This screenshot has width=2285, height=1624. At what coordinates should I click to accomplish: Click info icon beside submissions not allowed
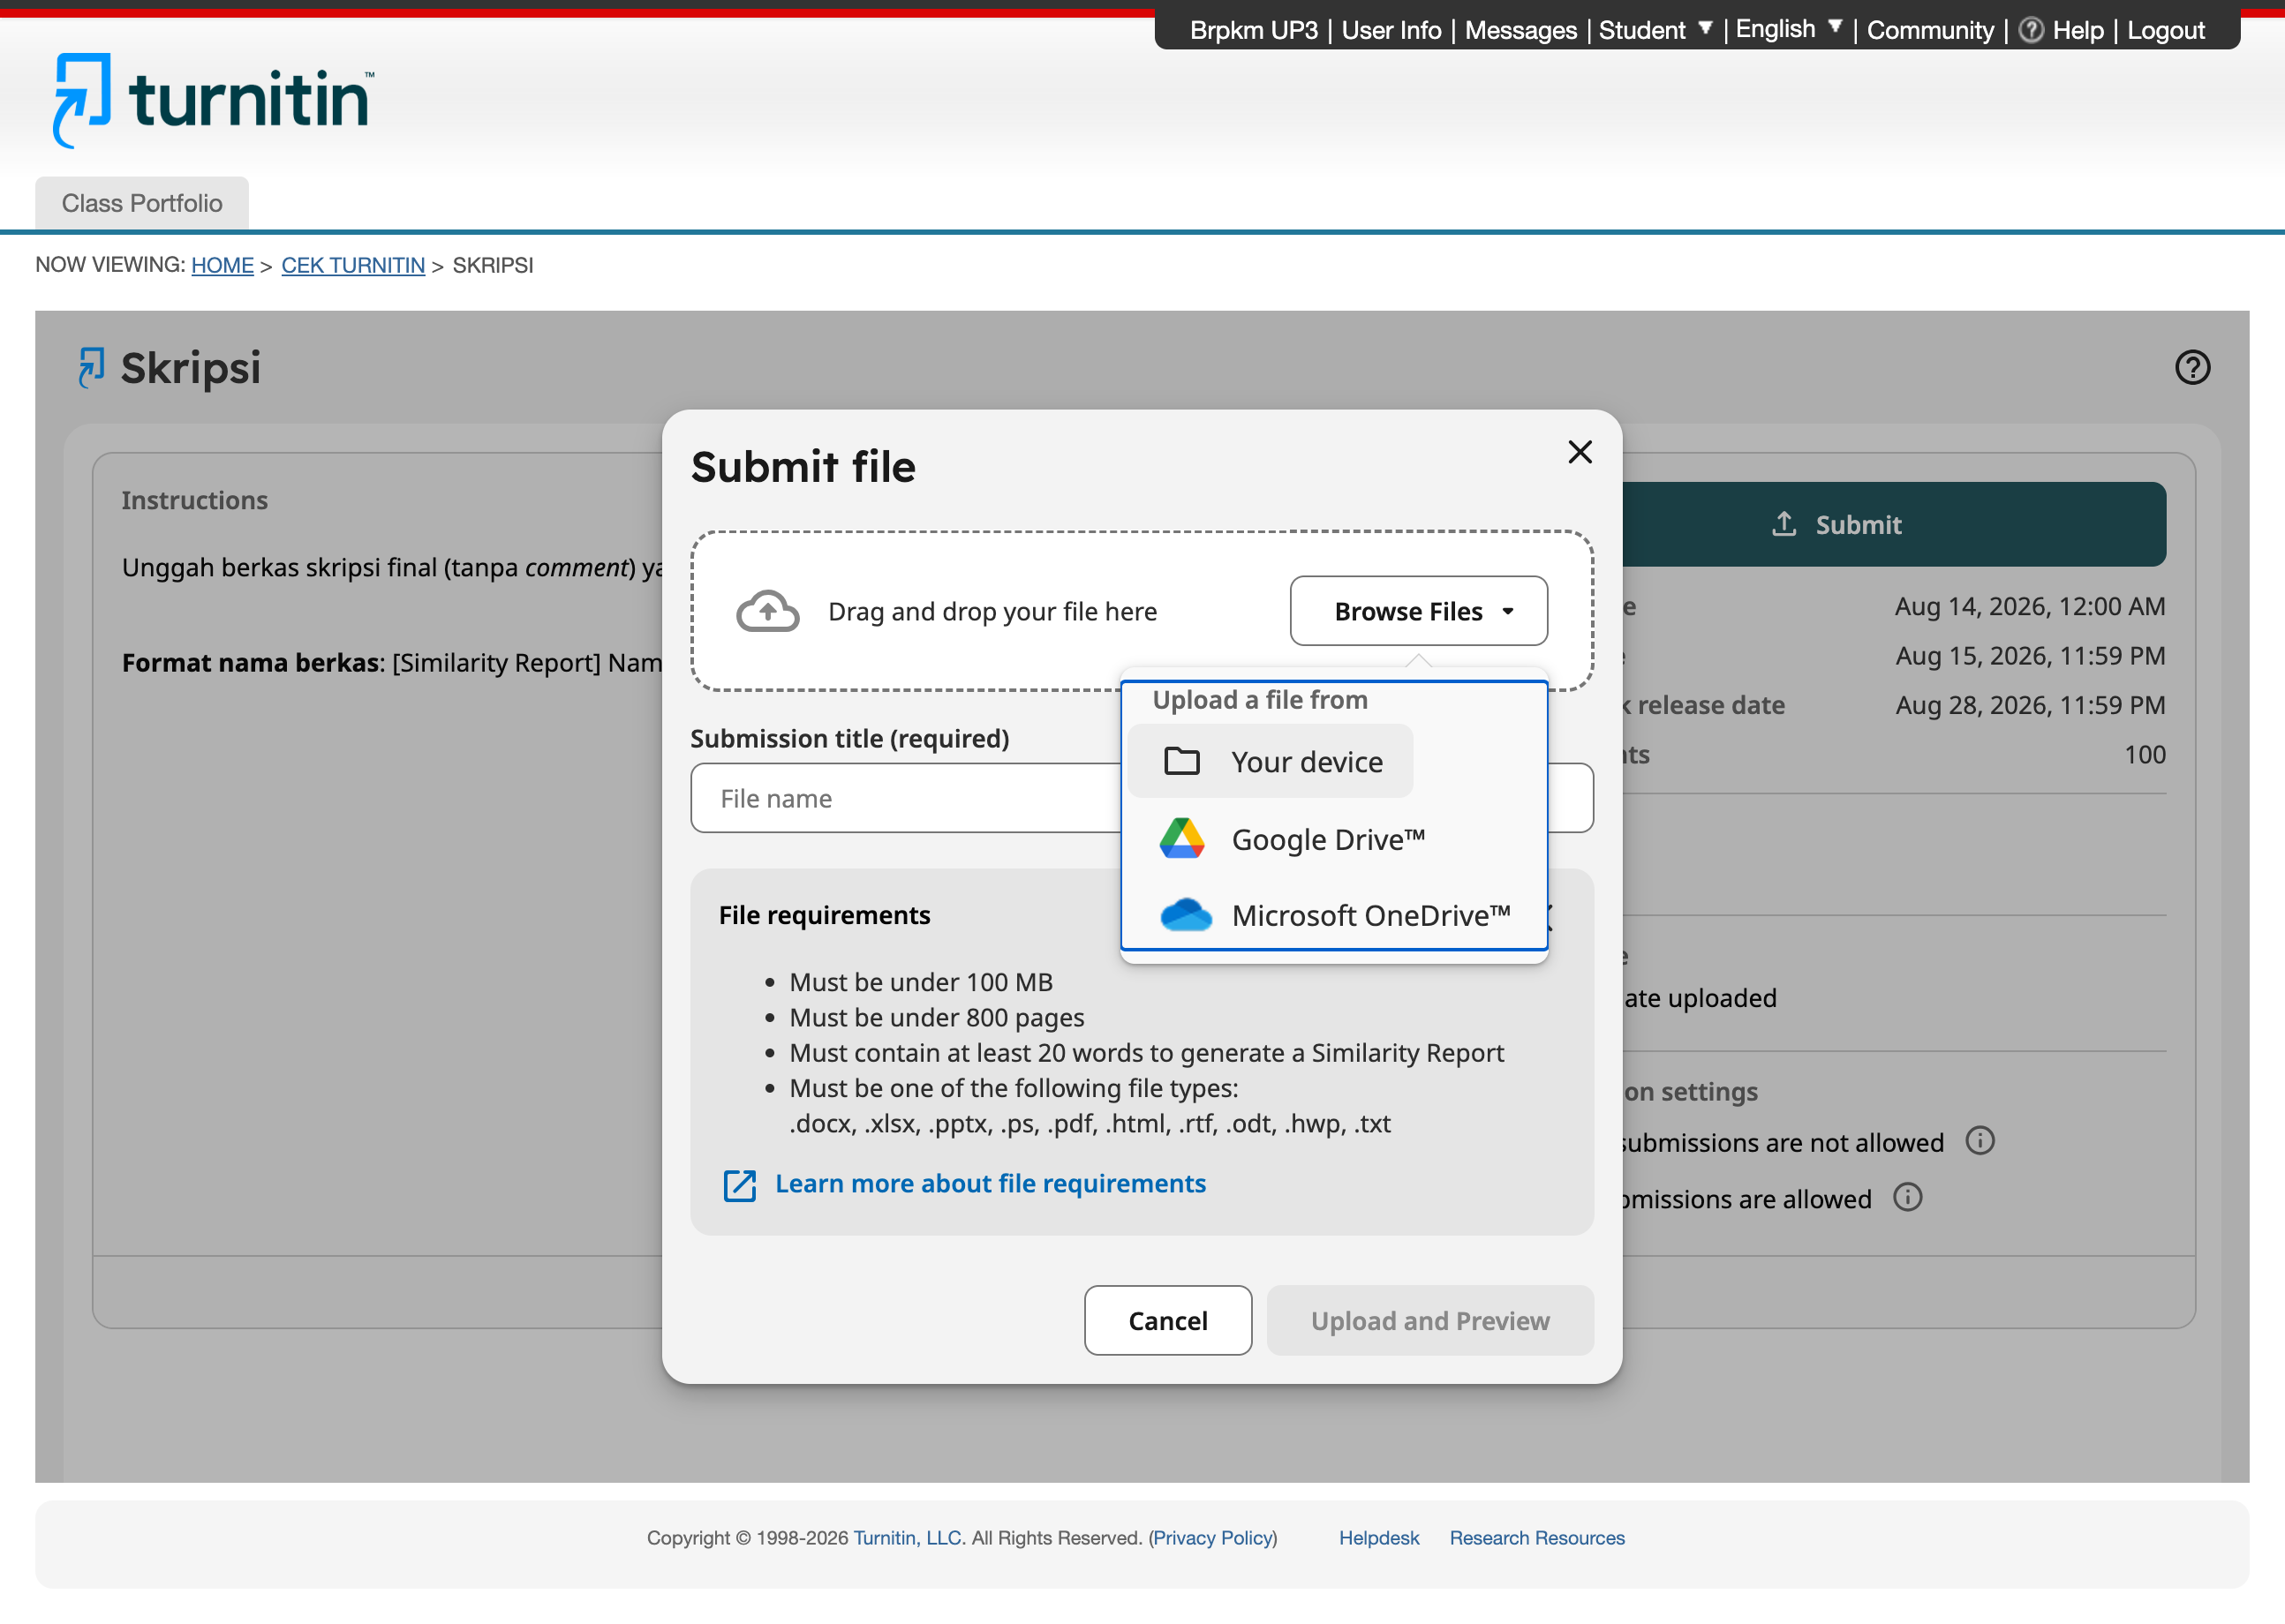pos(1979,1141)
